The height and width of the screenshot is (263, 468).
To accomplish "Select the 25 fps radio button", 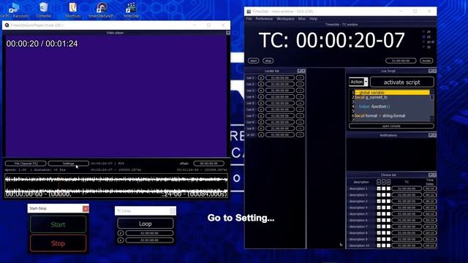I will tap(423, 37).
